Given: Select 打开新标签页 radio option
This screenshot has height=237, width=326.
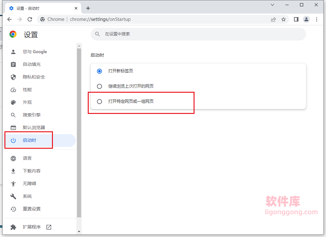Looking at the screenshot, I should pos(99,71).
